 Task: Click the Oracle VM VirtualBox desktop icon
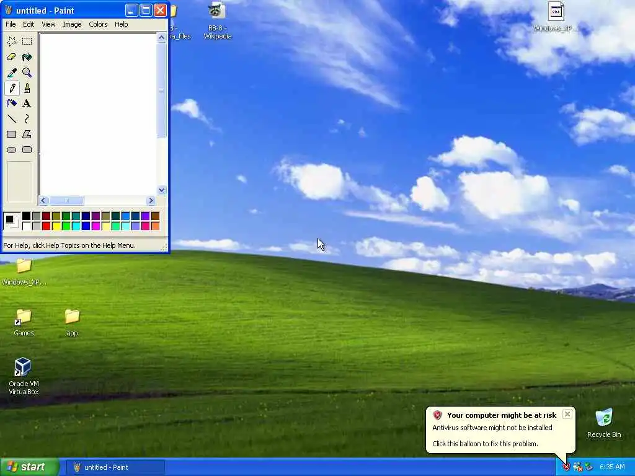coord(24,376)
